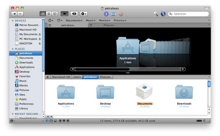The image size is (220, 136).
Task: Select the petrakeas tab
Action: coord(68,25)
